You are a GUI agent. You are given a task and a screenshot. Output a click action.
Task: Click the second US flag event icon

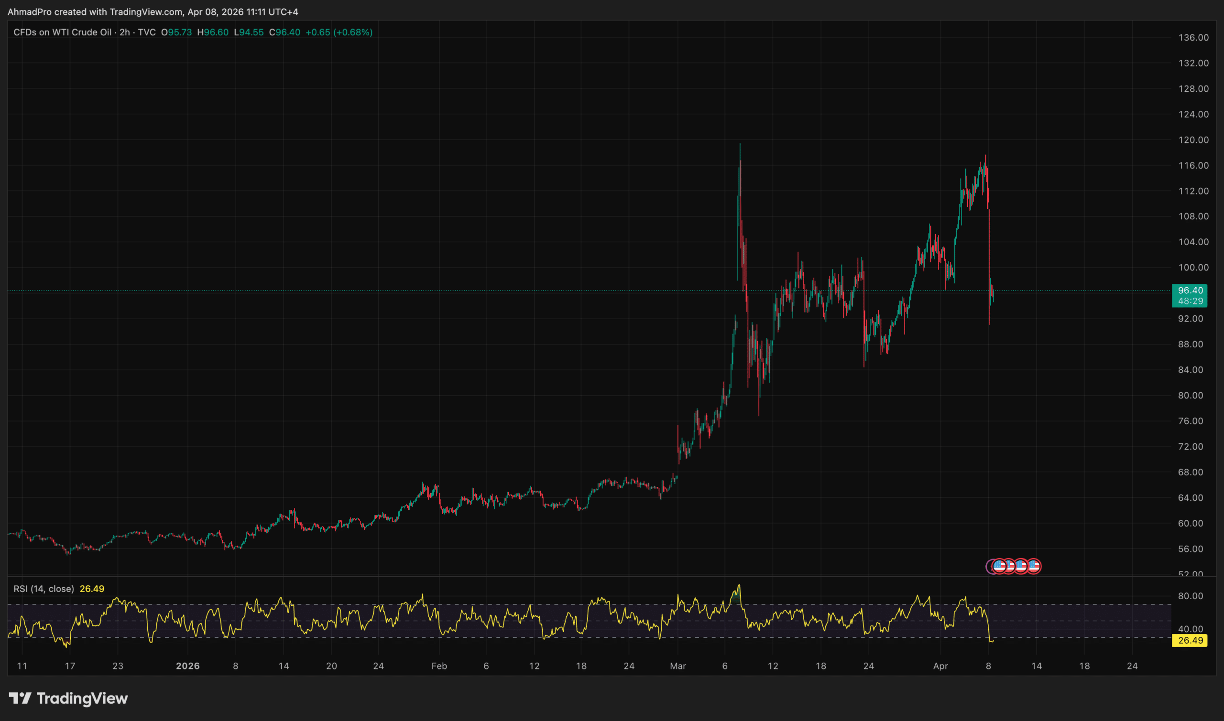[x=1010, y=566]
